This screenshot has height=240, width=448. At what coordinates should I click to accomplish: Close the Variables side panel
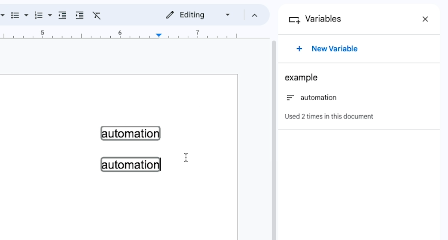click(x=425, y=19)
